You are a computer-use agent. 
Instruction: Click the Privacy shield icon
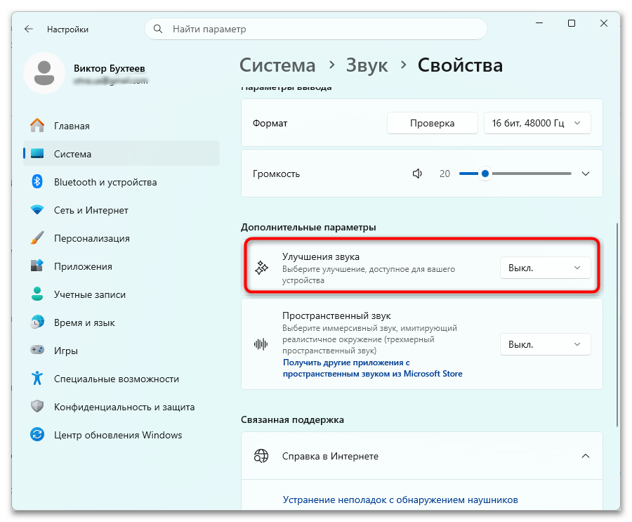[37, 407]
